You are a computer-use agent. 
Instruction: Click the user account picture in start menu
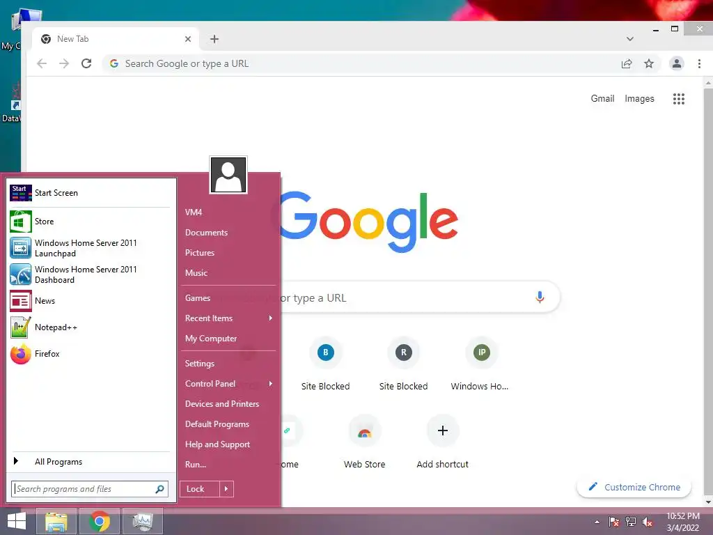tap(228, 175)
